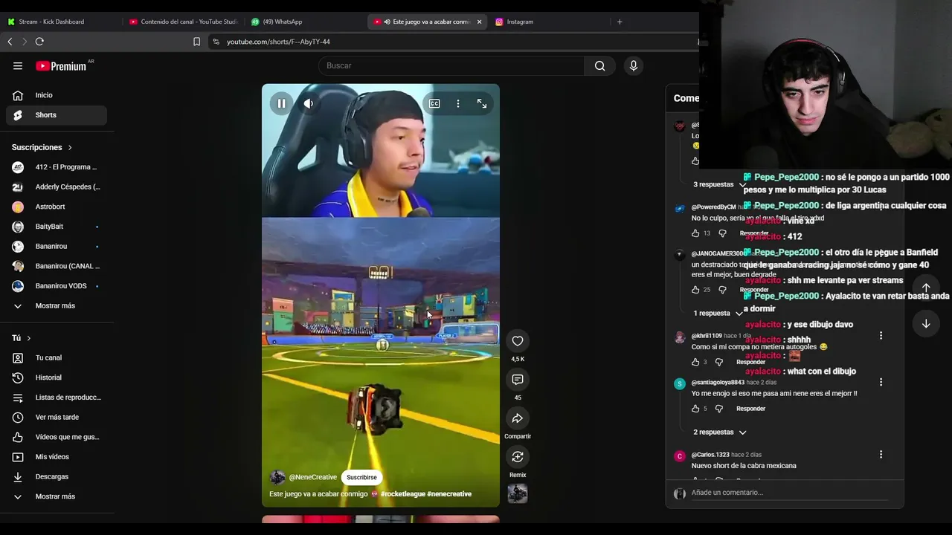Click the search magnifier button
Screen dimensions: 952x535
[x=599, y=66]
